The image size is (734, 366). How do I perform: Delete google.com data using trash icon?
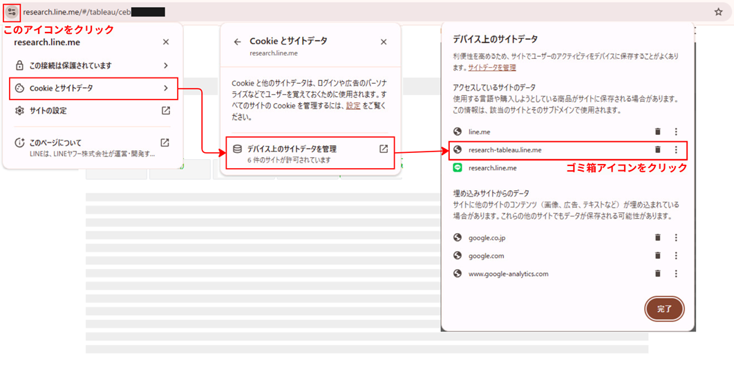click(657, 255)
